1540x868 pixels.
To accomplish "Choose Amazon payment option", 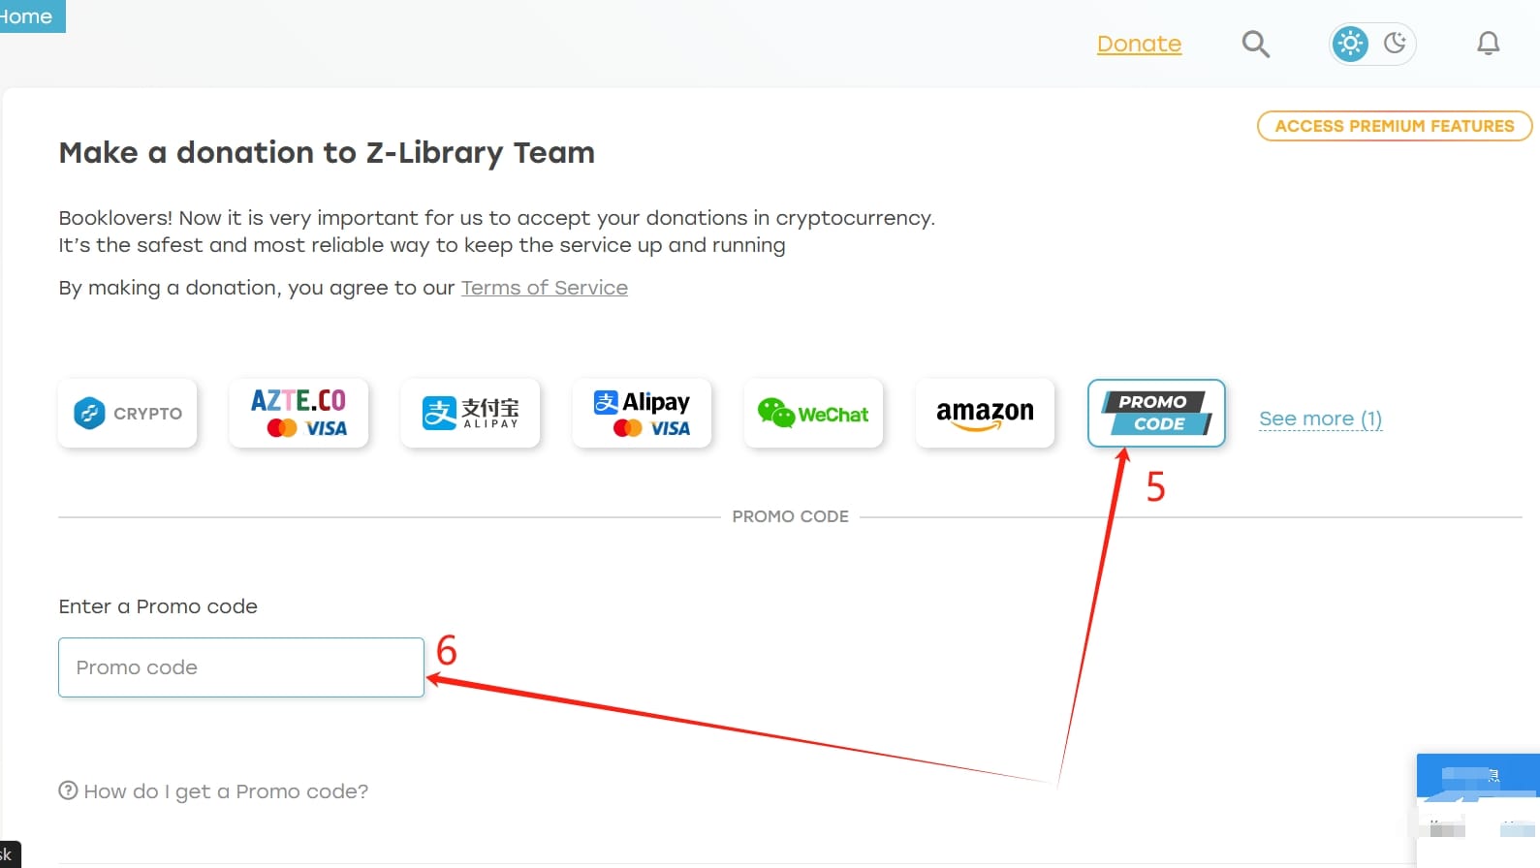I will 985,414.
